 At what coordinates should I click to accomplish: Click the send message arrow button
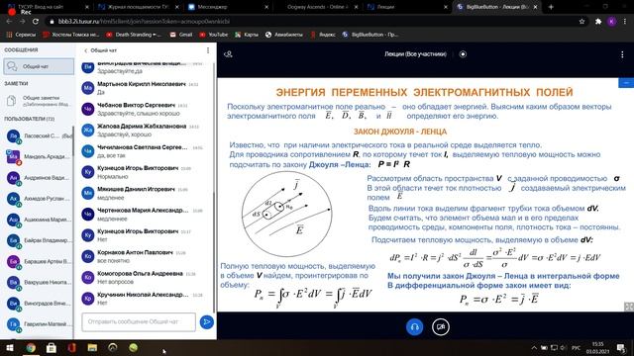(207, 322)
